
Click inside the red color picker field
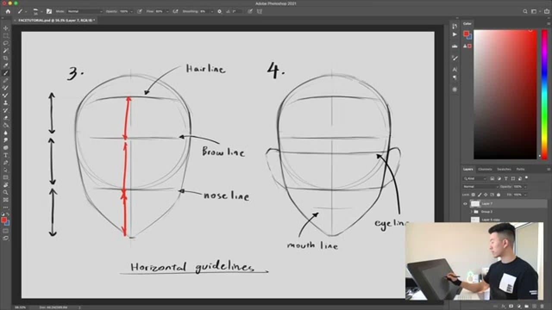(505, 94)
